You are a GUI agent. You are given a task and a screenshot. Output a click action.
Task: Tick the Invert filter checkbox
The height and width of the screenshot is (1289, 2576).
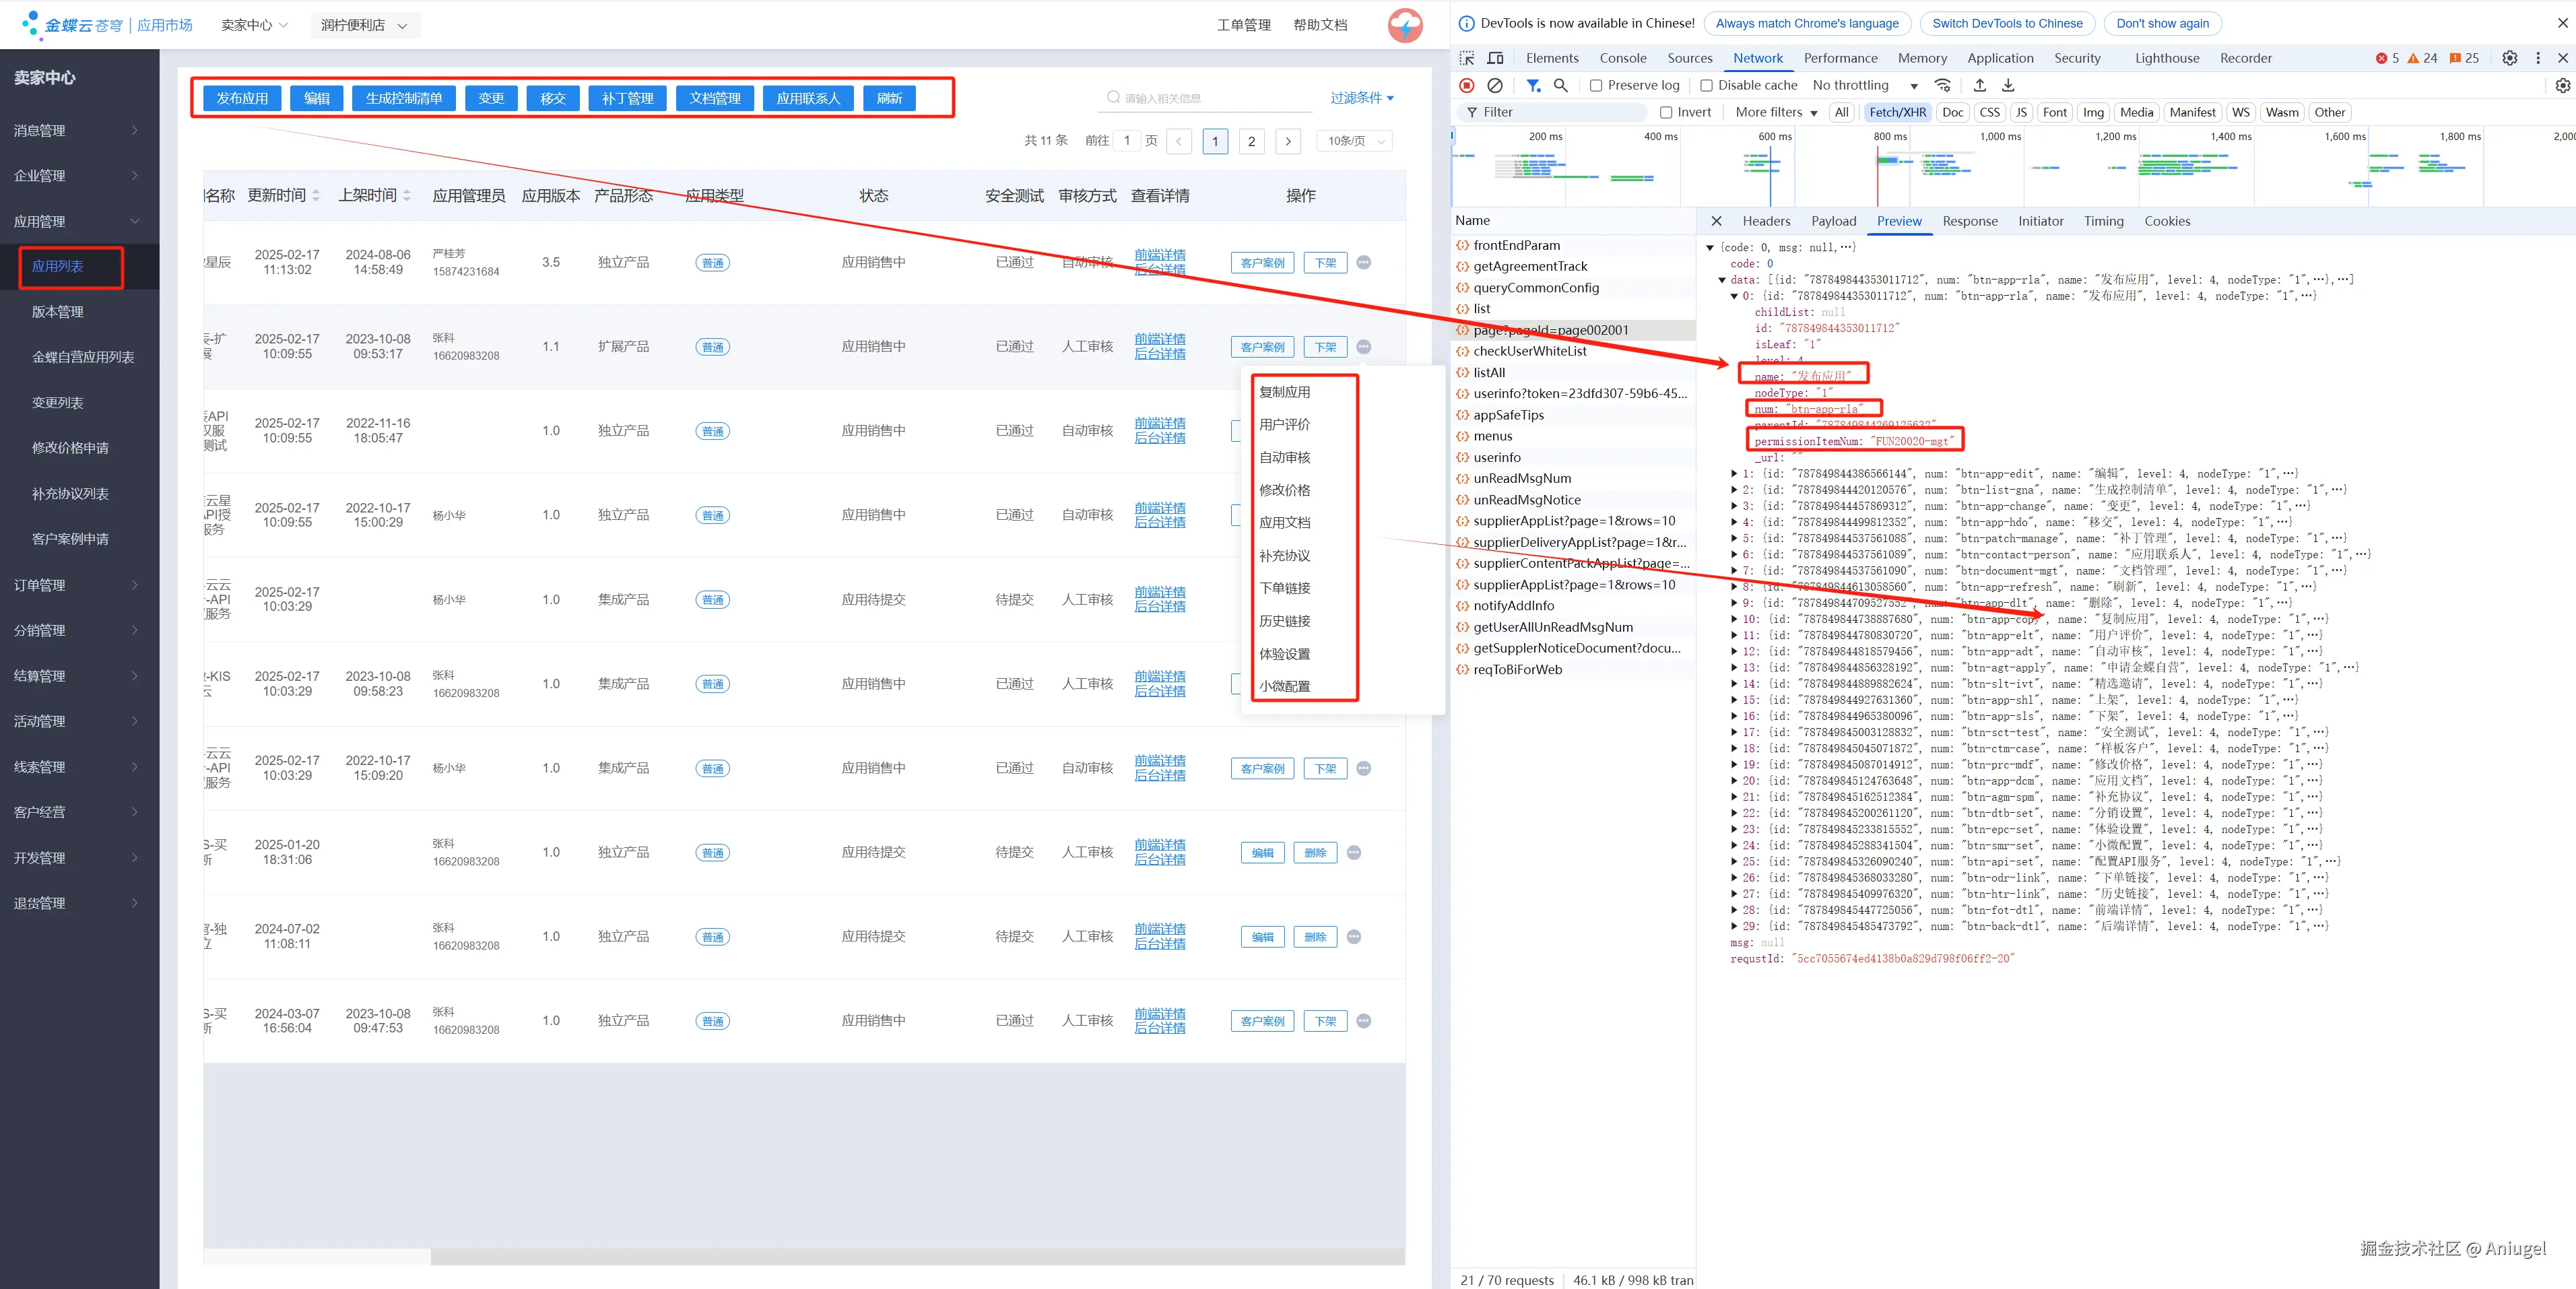pyautogui.click(x=1666, y=112)
